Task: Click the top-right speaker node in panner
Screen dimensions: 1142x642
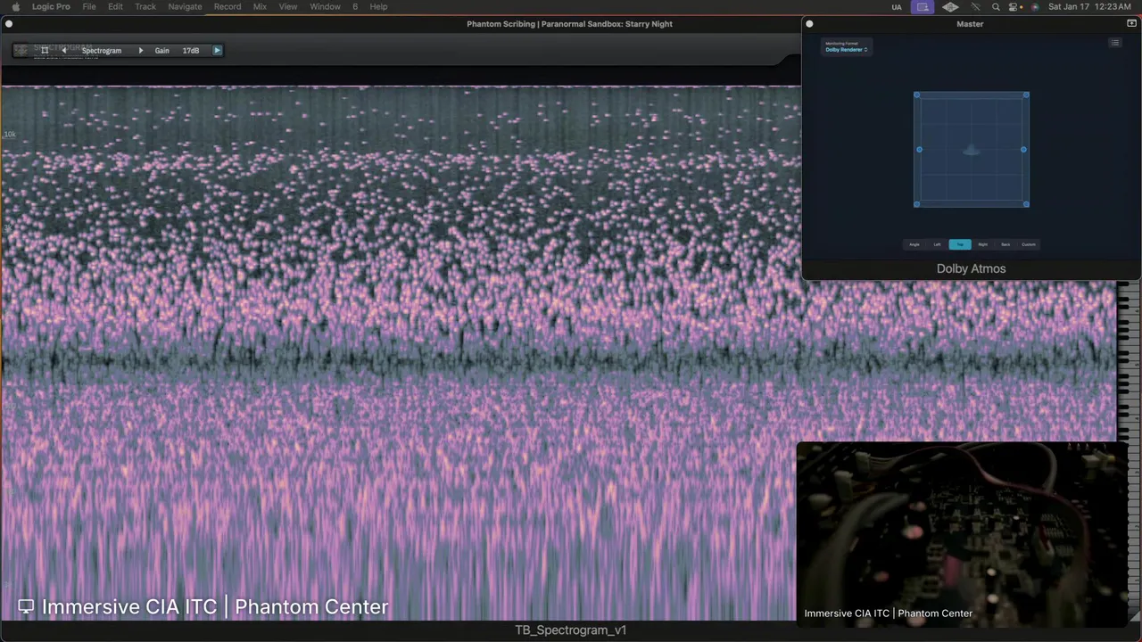Action: pyautogui.click(x=1026, y=95)
